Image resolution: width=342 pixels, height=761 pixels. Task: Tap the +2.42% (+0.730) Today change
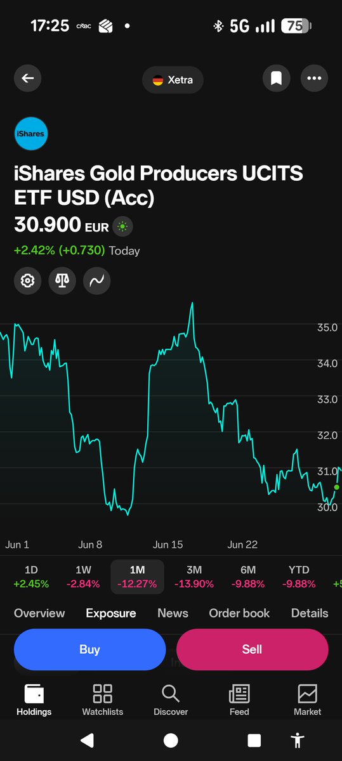[x=77, y=250]
